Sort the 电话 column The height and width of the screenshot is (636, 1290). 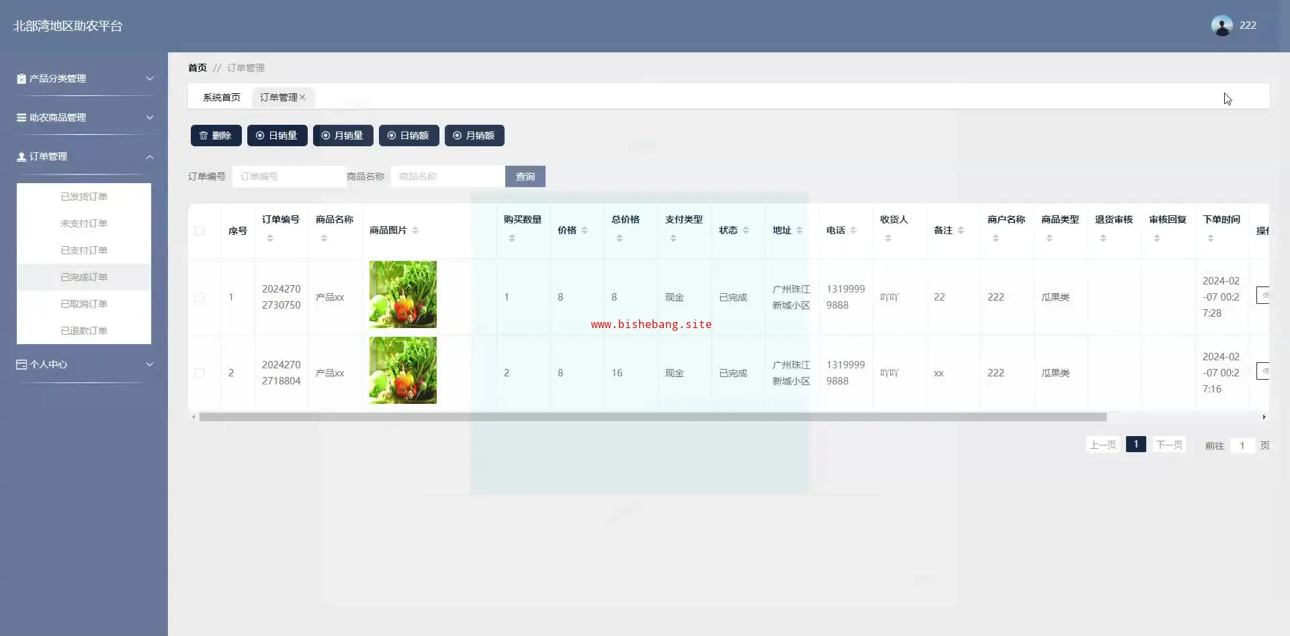coord(853,230)
